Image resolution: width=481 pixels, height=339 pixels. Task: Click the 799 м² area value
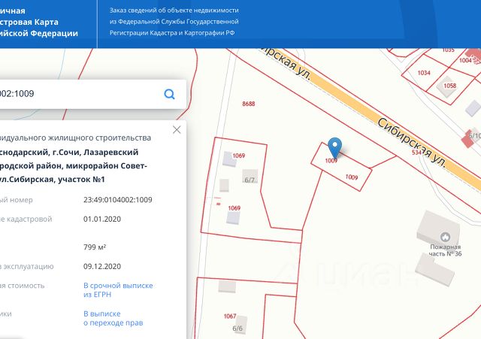click(95, 247)
